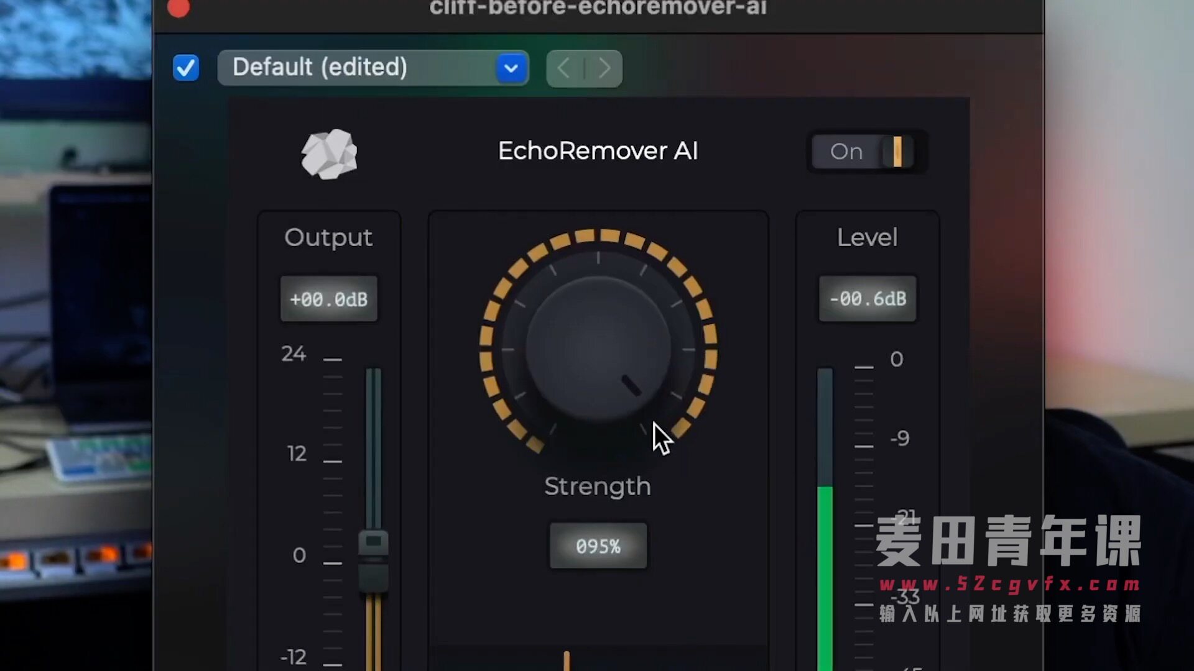Click the window title bar text
This screenshot has width=1194, height=671.
[x=598, y=8]
